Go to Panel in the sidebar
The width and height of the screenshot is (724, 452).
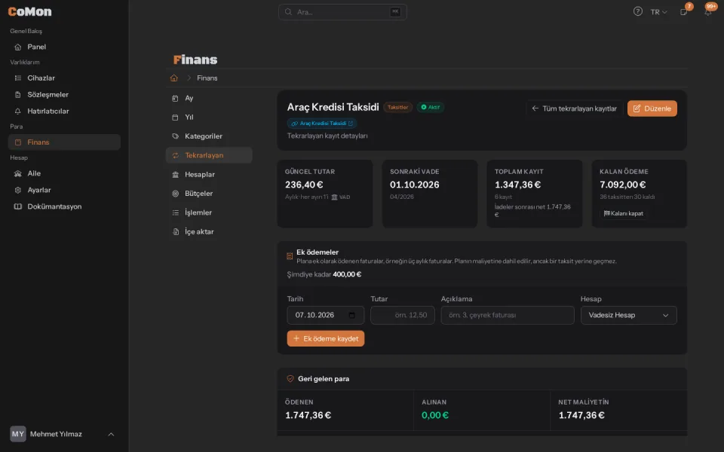point(64,47)
